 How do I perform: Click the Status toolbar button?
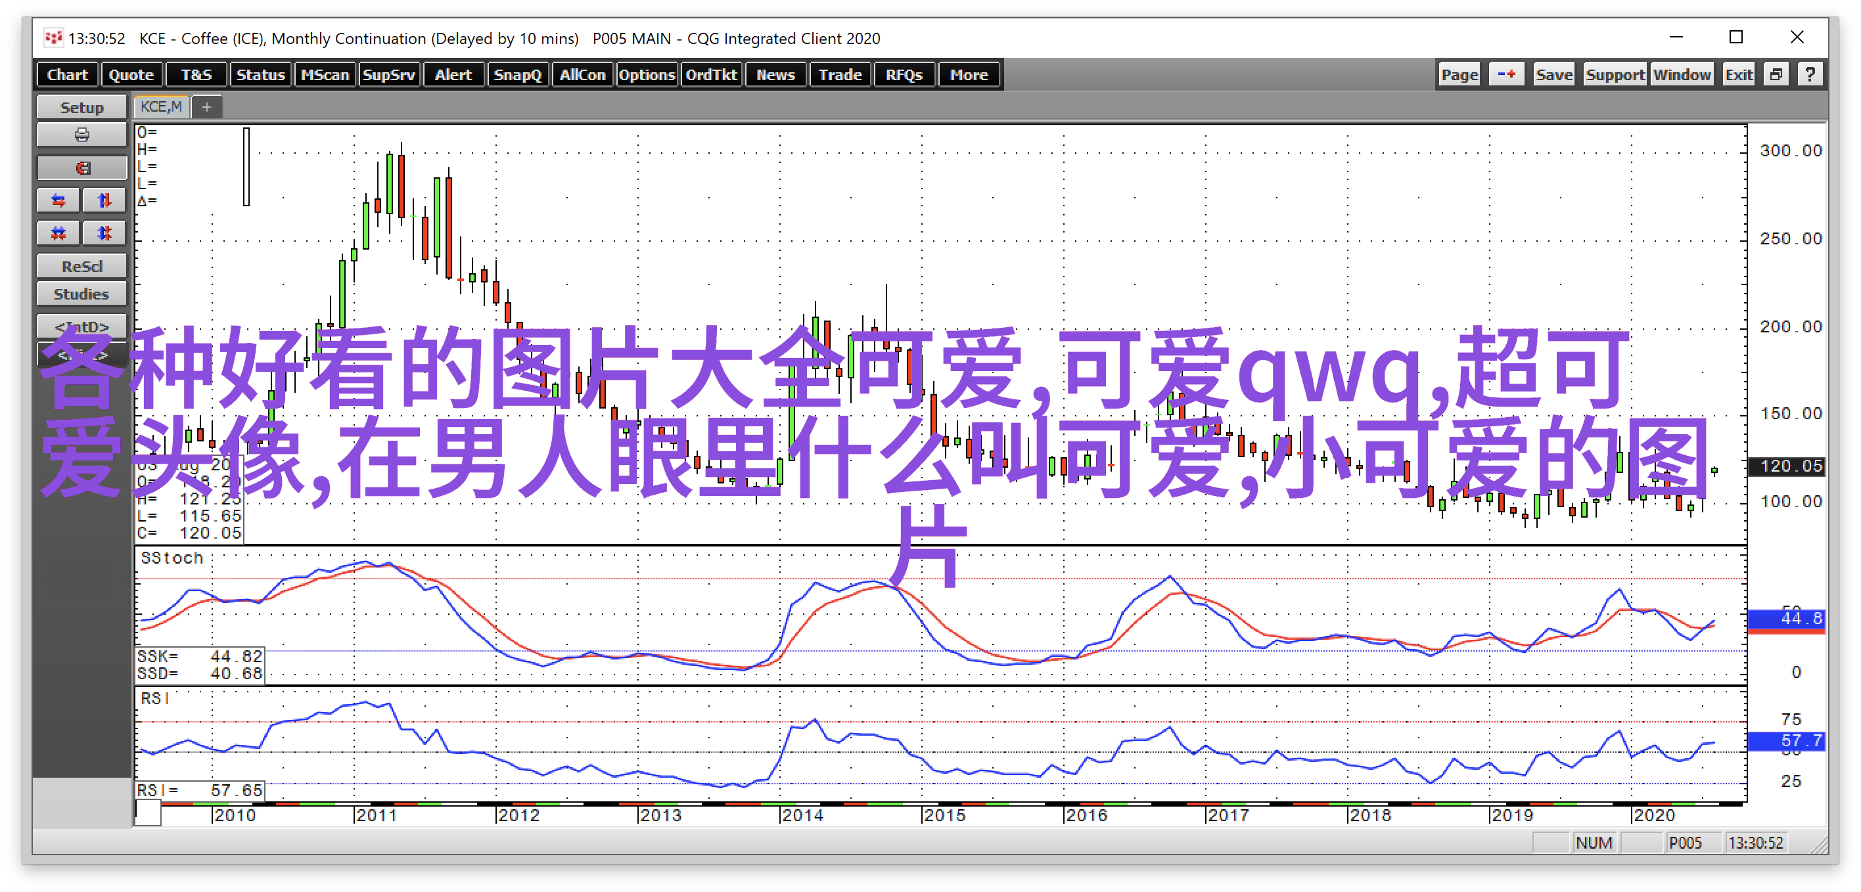pos(261,74)
